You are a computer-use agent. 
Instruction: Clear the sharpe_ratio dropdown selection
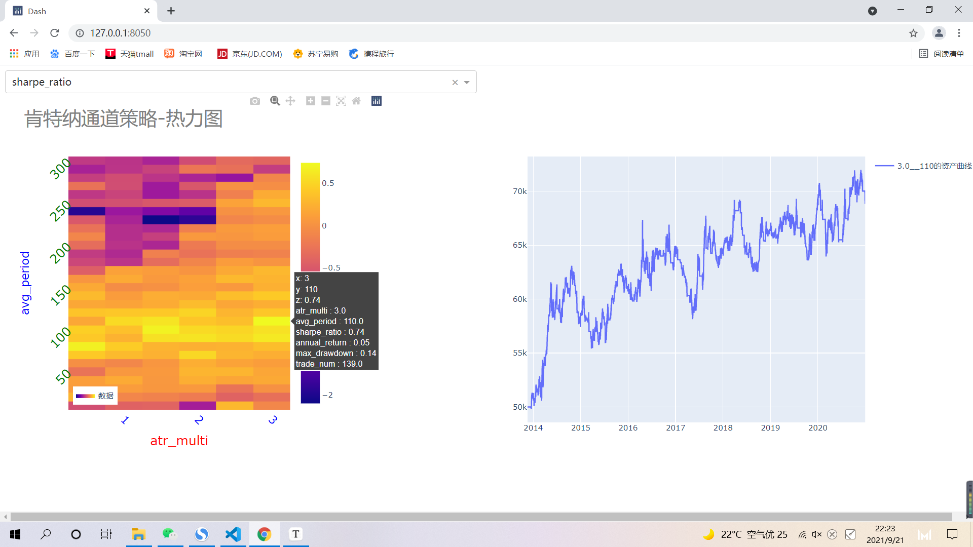click(x=455, y=82)
